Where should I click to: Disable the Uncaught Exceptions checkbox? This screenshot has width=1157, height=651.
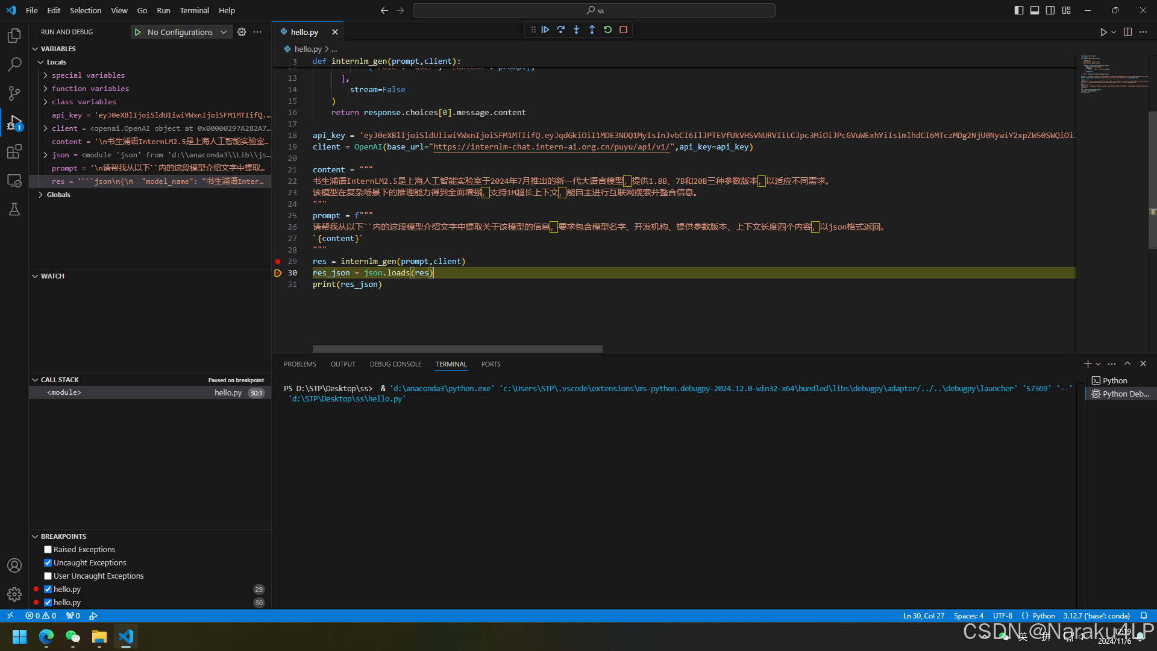pos(48,562)
